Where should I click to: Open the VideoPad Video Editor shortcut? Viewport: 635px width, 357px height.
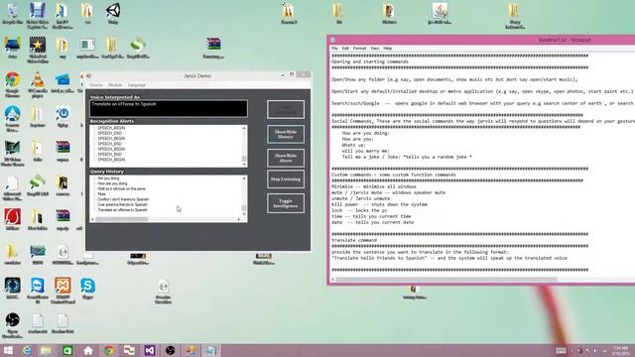pos(38,50)
